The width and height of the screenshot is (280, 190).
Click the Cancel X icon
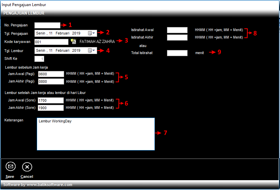(27, 167)
